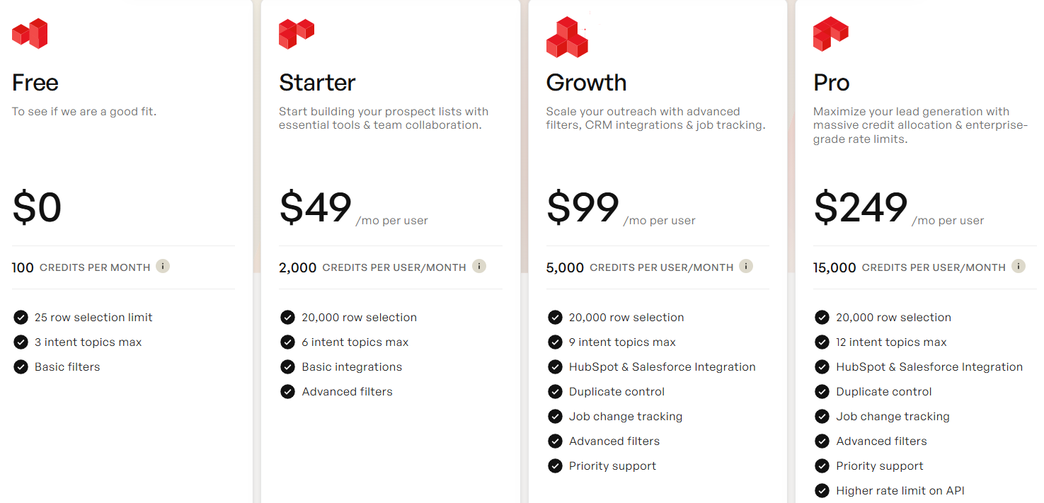Open info tooltip for Free plan credits
Screen dimensions: 1044x503
coord(163,266)
